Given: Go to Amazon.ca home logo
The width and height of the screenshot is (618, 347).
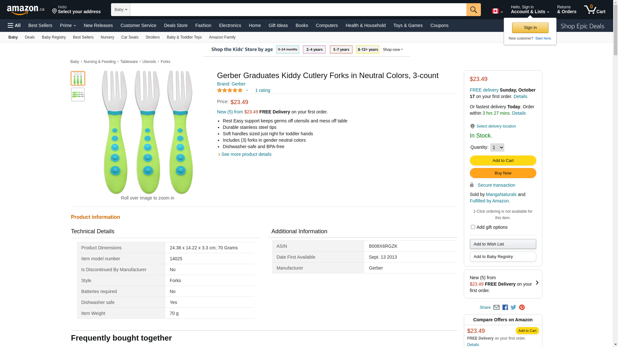Looking at the screenshot, I should [25, 10].
